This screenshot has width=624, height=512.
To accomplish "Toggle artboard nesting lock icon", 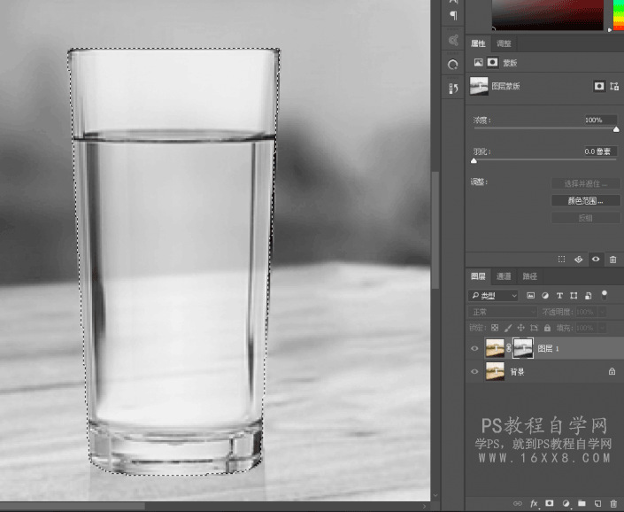I will point(534,328).
